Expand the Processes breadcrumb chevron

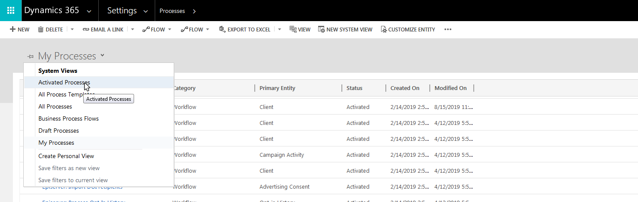tap(194, 11)
